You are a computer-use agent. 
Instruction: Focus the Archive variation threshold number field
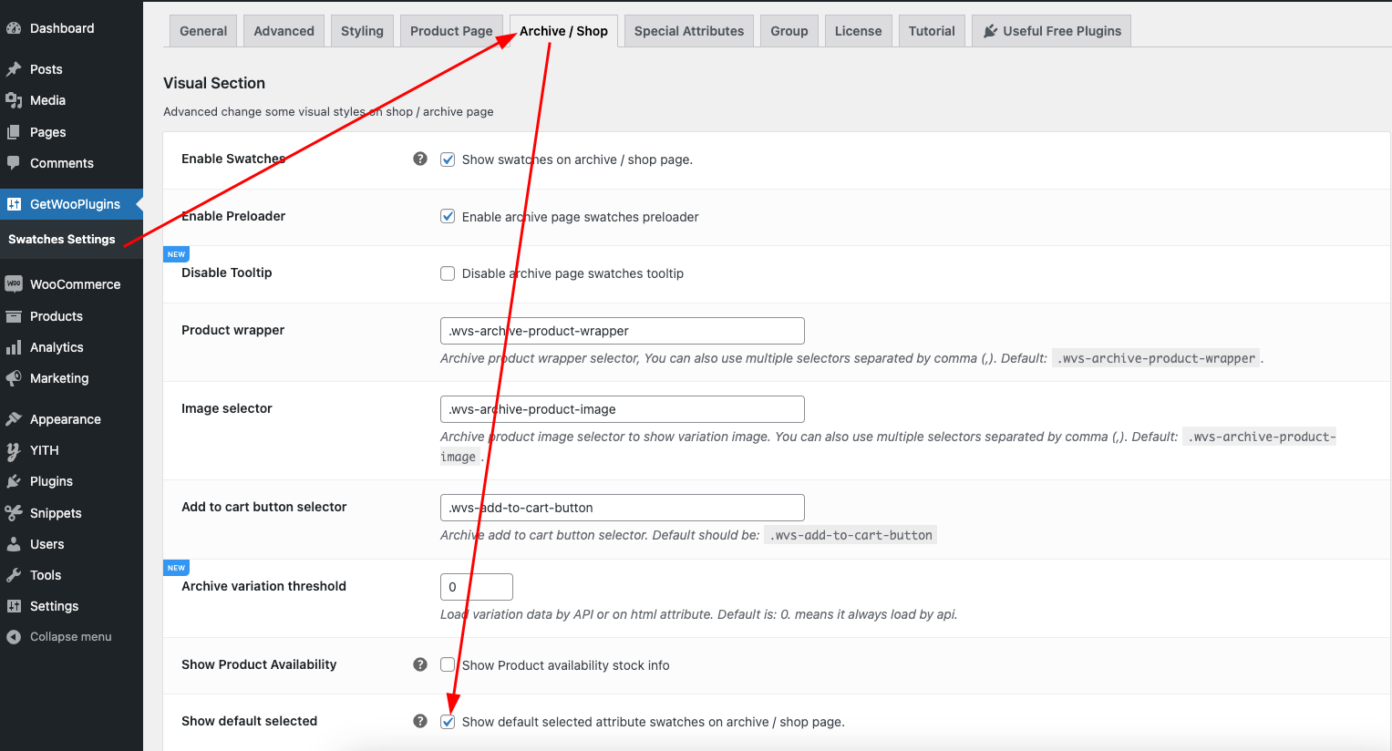pos(477,587)
